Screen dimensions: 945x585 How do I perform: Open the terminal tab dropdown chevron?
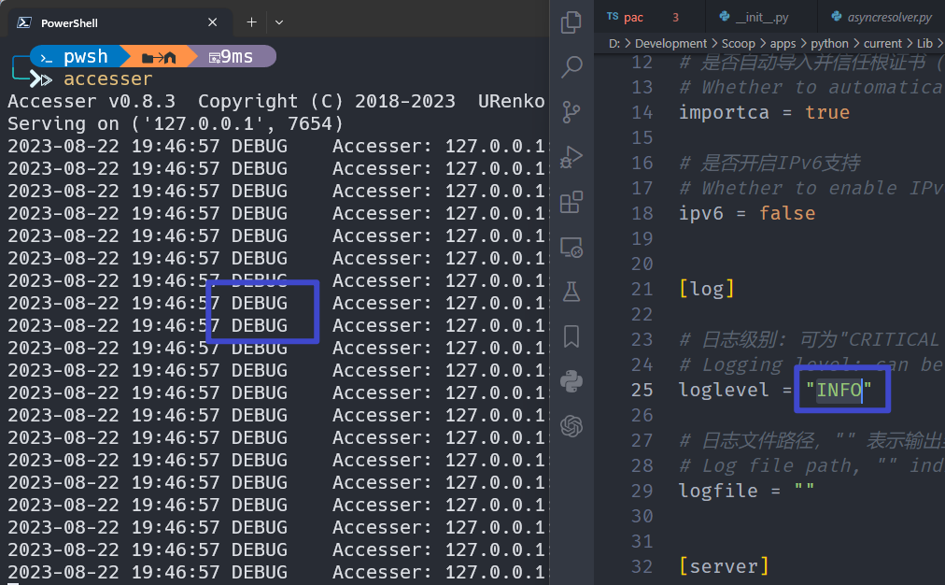(278, 21)
